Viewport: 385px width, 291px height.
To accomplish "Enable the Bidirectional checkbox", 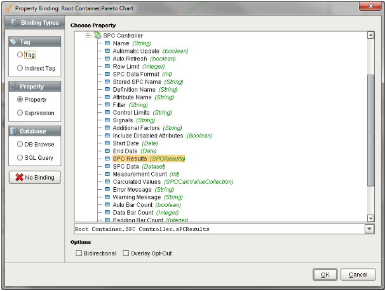I will coord(79,253).
